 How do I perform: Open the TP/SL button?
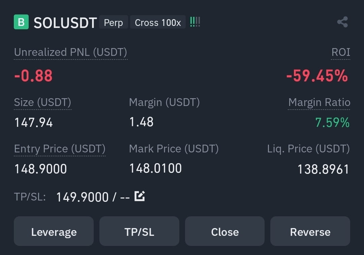pos(139,231)
